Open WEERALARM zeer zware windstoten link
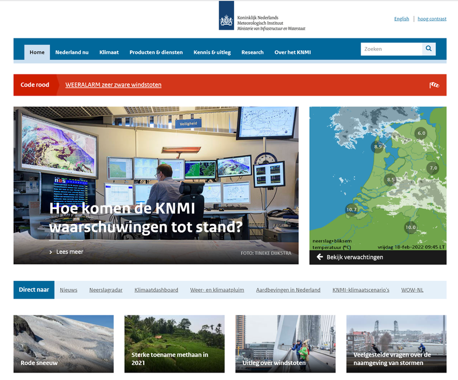The width and height of the screenshot is (458, 380). coord(113,85)
